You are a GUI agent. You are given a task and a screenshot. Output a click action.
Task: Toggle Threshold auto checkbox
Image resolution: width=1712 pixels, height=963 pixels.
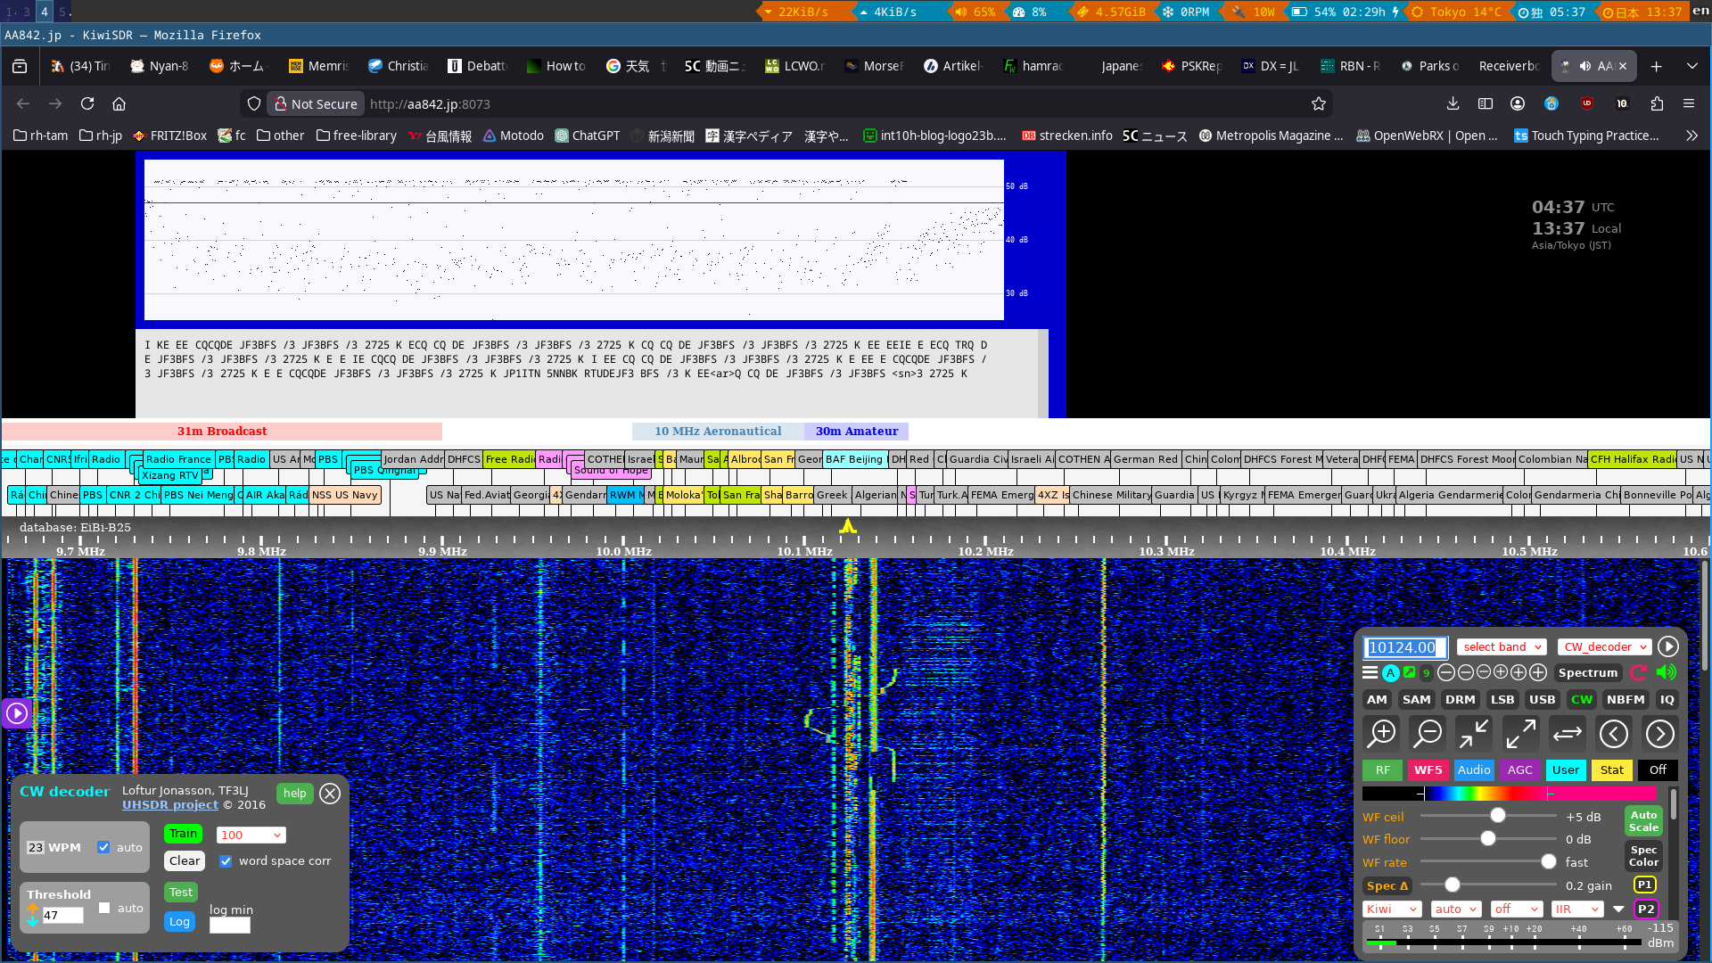point(104,908)
